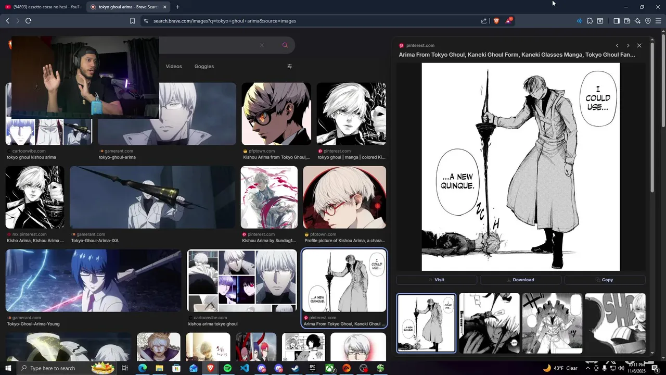Select the Videos search tab
The width and height of the screenshot is (666, 375).
174,66
